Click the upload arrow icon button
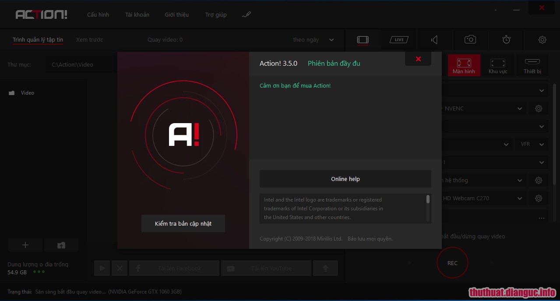The height and width of the screenshot is (301, 560). click(x=325, y=268)
